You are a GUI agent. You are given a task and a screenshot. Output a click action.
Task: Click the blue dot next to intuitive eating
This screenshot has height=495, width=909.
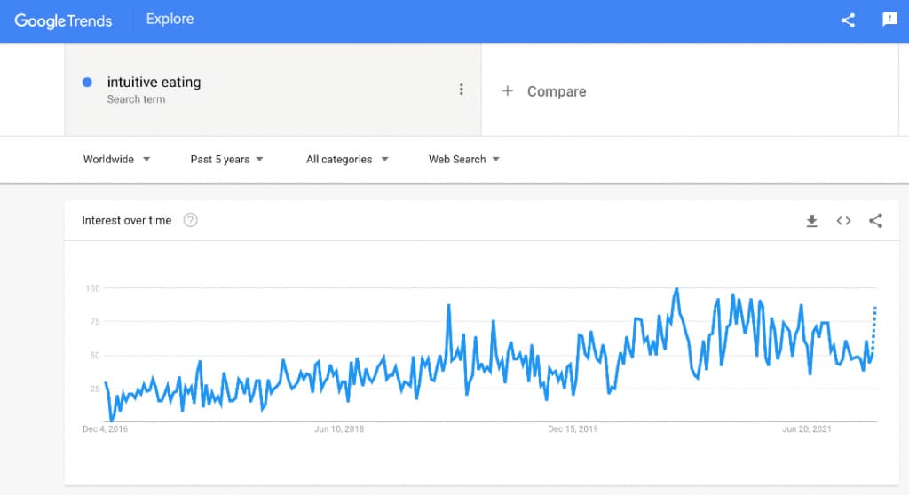pyautogui.click(x=87, y=82)
